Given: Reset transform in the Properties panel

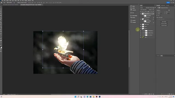Looking at the screenshot, I should coord(169,10).
